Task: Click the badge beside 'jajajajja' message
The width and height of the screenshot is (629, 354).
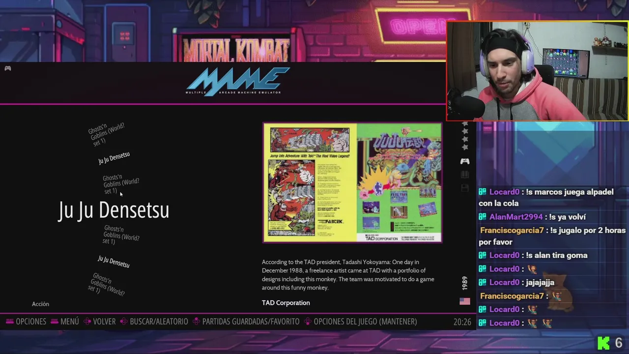Action: tap(483, 282)
